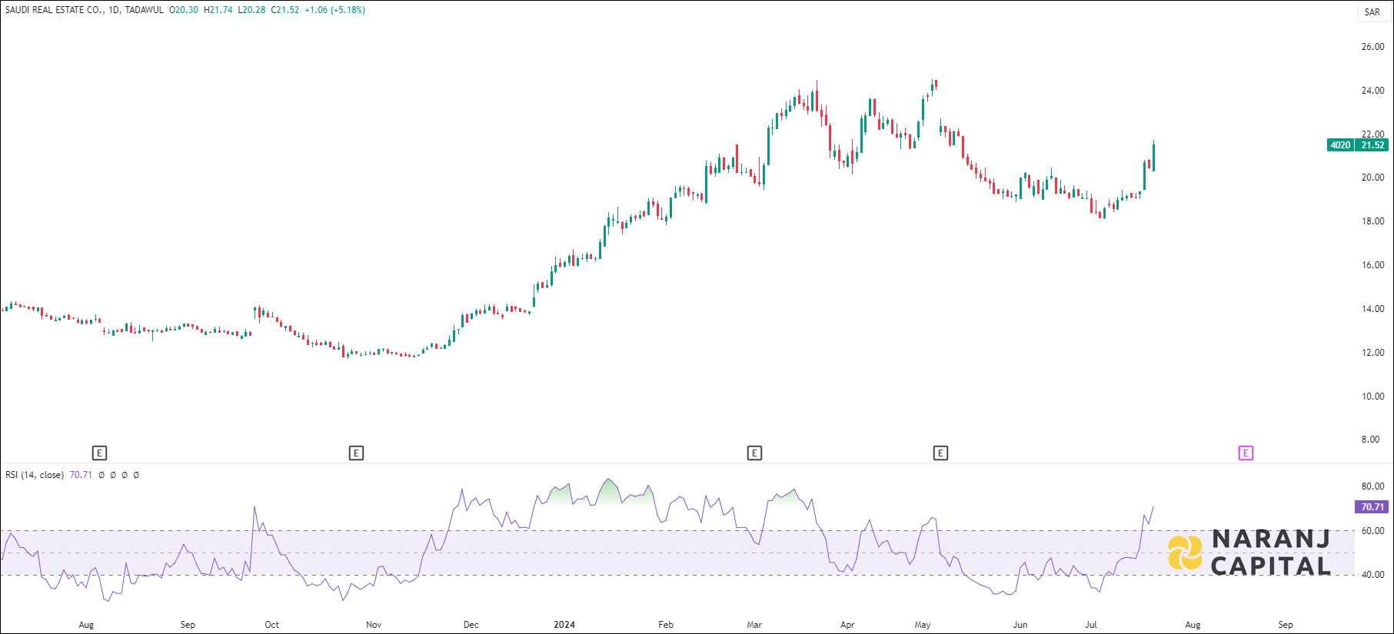Click the closing price C21.52 in legend
The height and width of the screenshot is (634, 1394).
pos(285,10)
